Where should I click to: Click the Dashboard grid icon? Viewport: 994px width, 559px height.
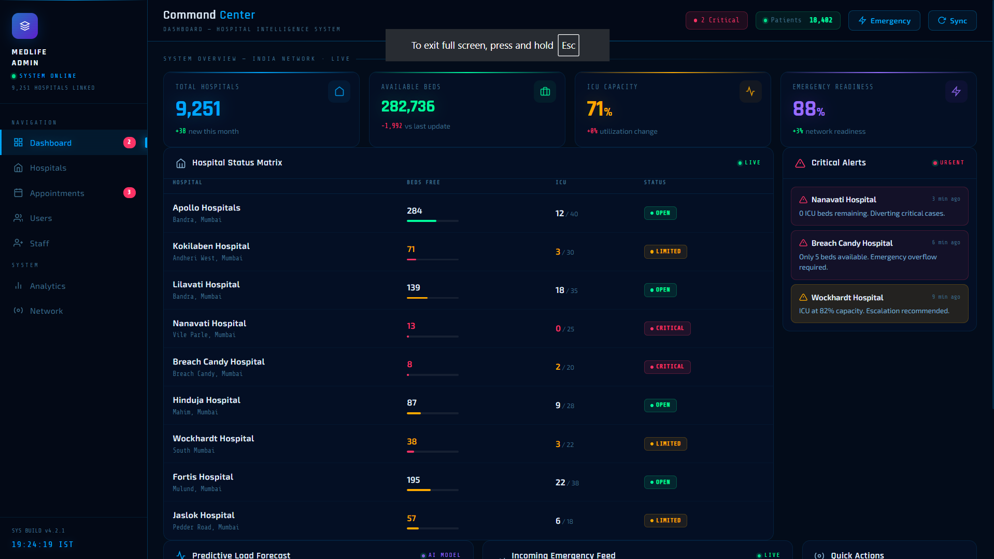(x=18, y=143)
